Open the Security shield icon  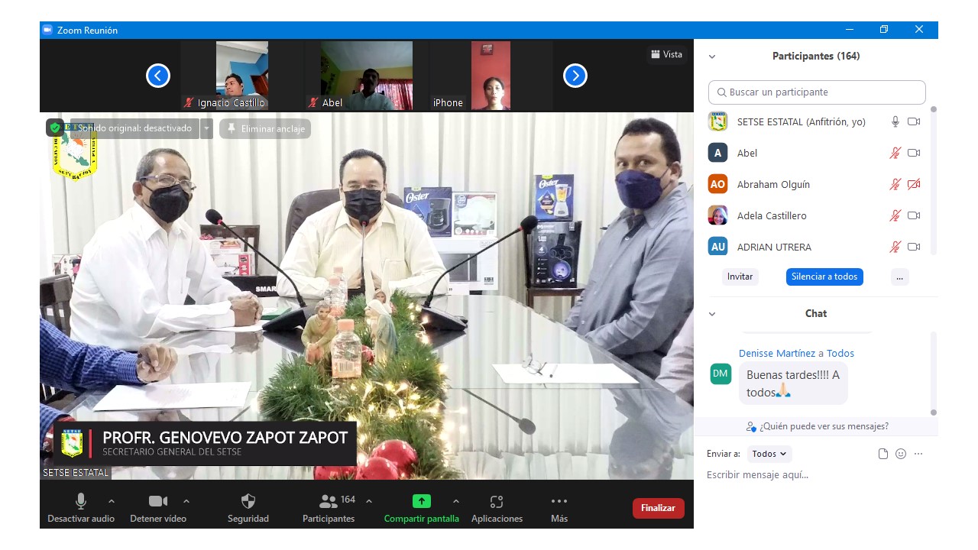(x=248, y=502)
